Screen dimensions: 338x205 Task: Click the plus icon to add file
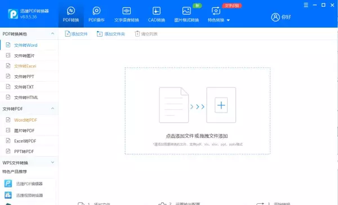(221, 105)
